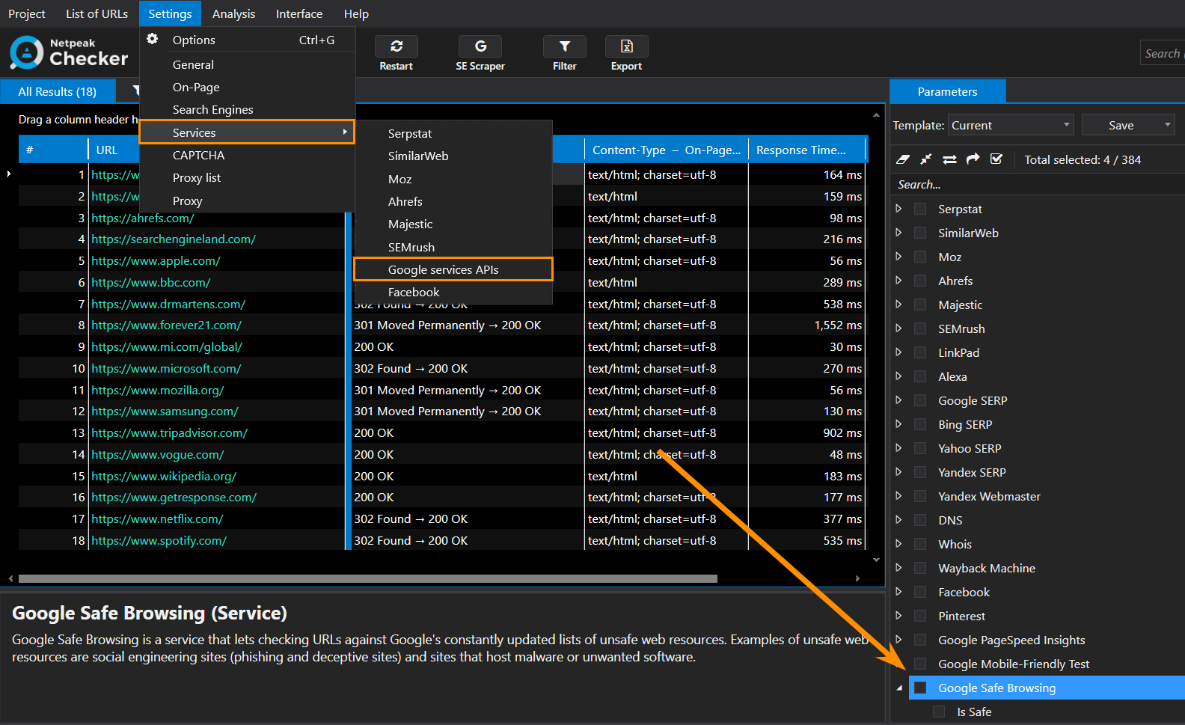Check the Google SERP parameter box
The height and width of the screenshot is (725, 1185).
click(x=920, y=400)
